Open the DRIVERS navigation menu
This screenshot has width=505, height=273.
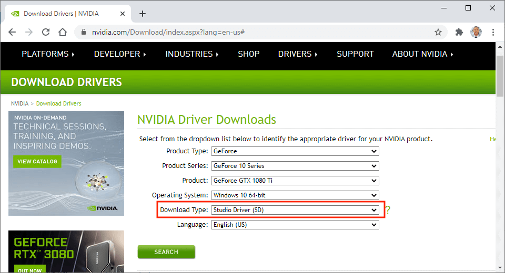298,54
